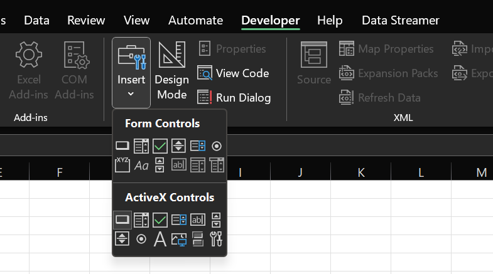Viewport: 493px width, 274px height.
Task: Toggle Design Mode
Action: coord(172,72)
